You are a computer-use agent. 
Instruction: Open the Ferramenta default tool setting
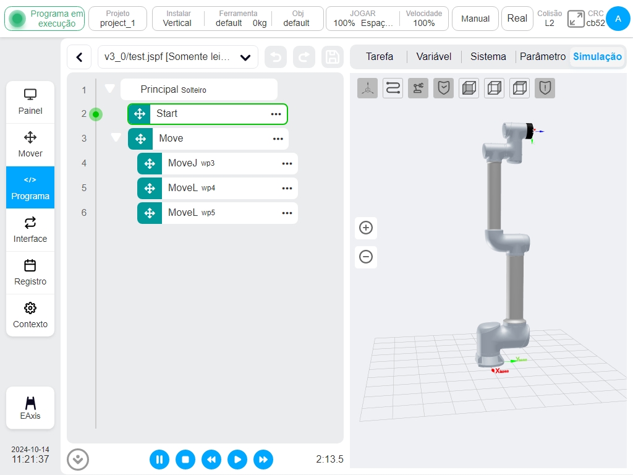pos(239,19)
